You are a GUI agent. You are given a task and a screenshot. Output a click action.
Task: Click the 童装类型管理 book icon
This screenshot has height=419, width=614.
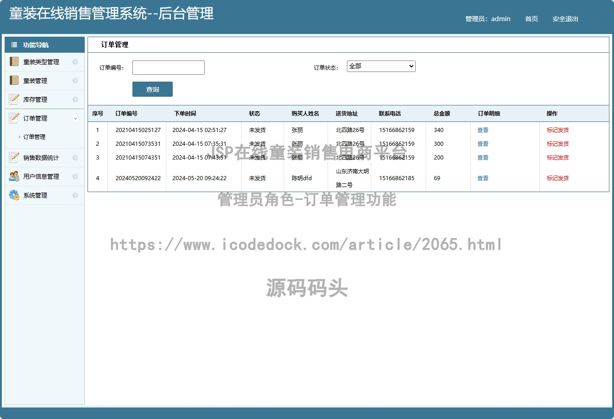14,62
